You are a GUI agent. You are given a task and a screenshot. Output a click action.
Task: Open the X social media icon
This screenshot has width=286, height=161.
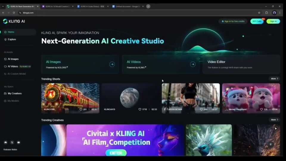[12, 143]
